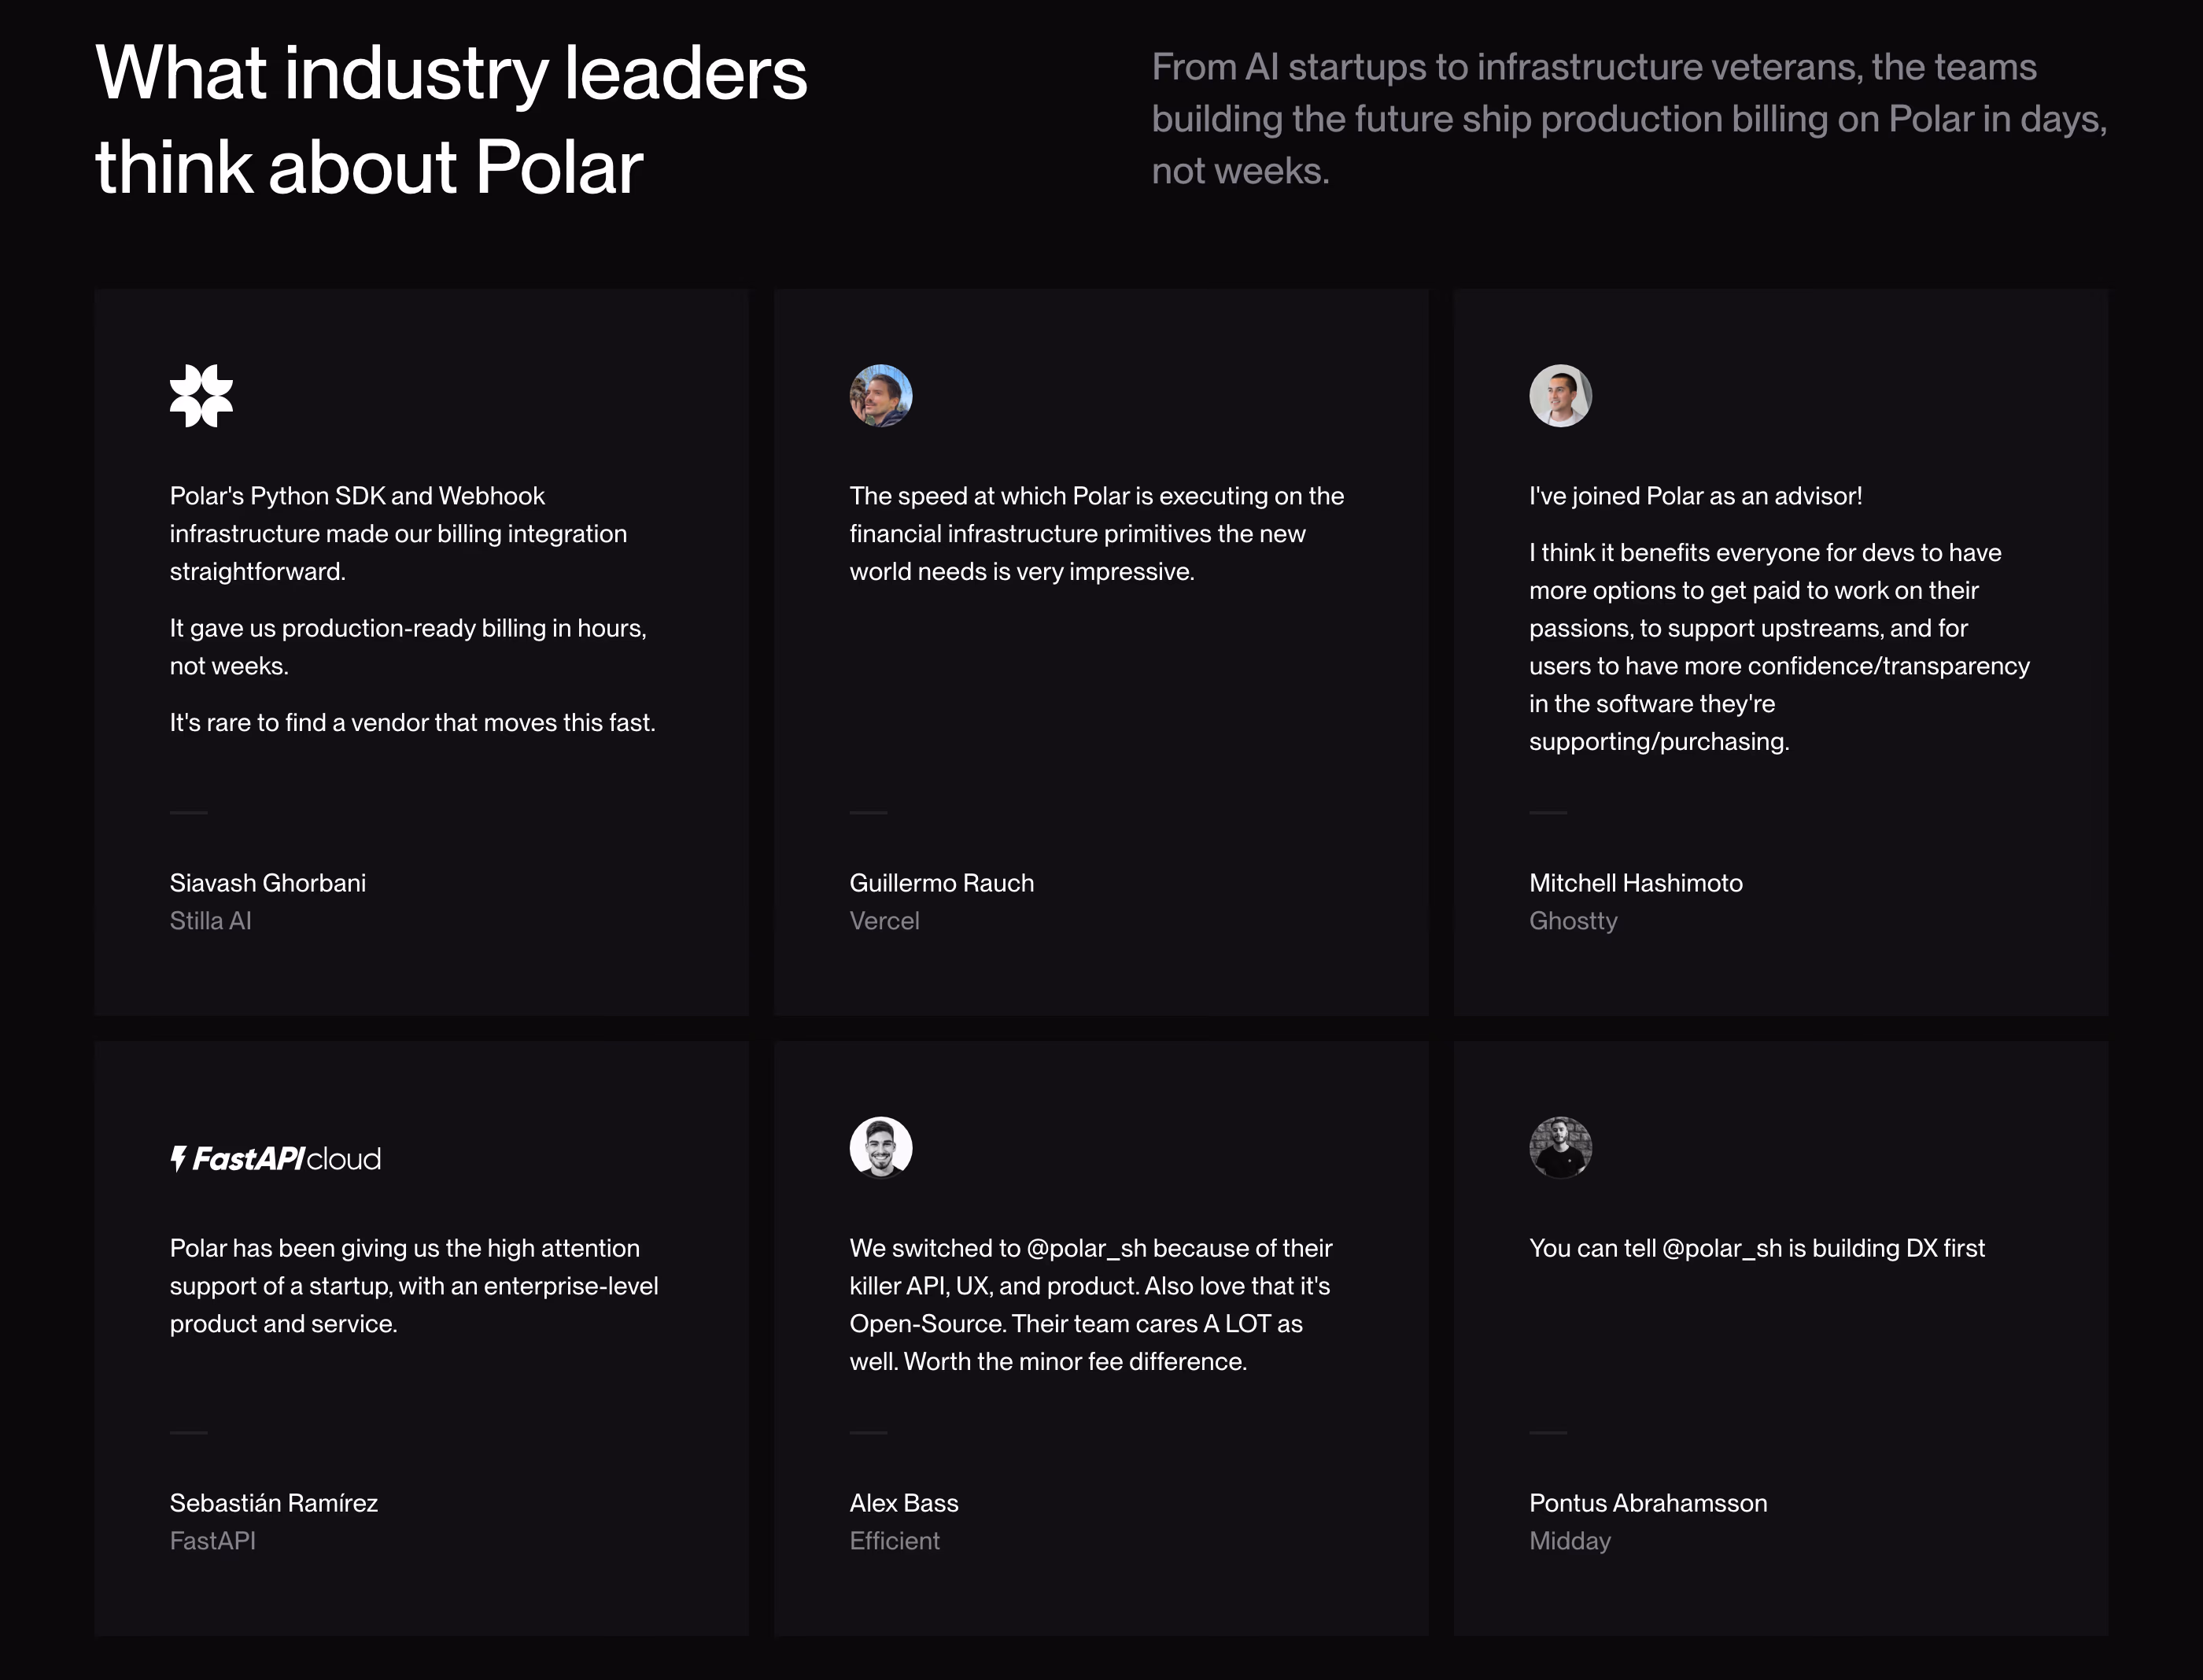Viewport: 2203px width, 1680px height.
Task: Click the FastAPI company label under Sebastián Ramírez
Action: (x=213, y=1541)
